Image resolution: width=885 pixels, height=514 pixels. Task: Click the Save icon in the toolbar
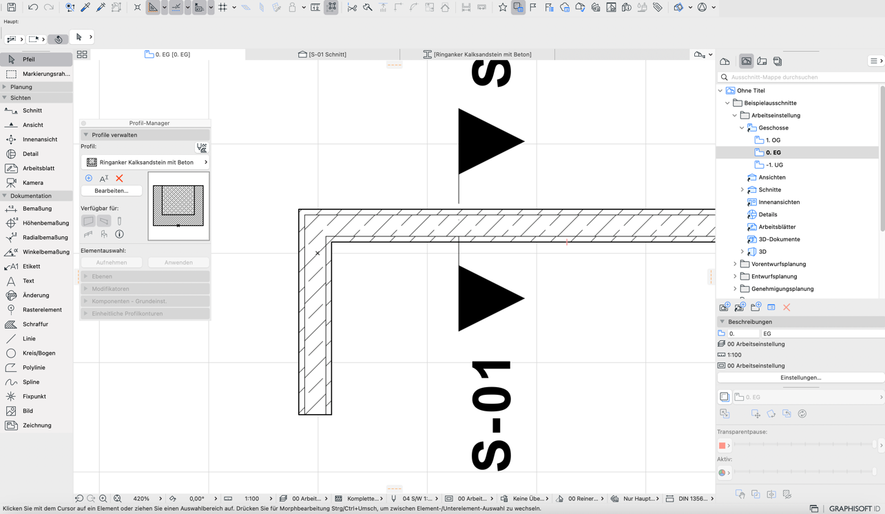pyautogui.click(x=12, y=8)
